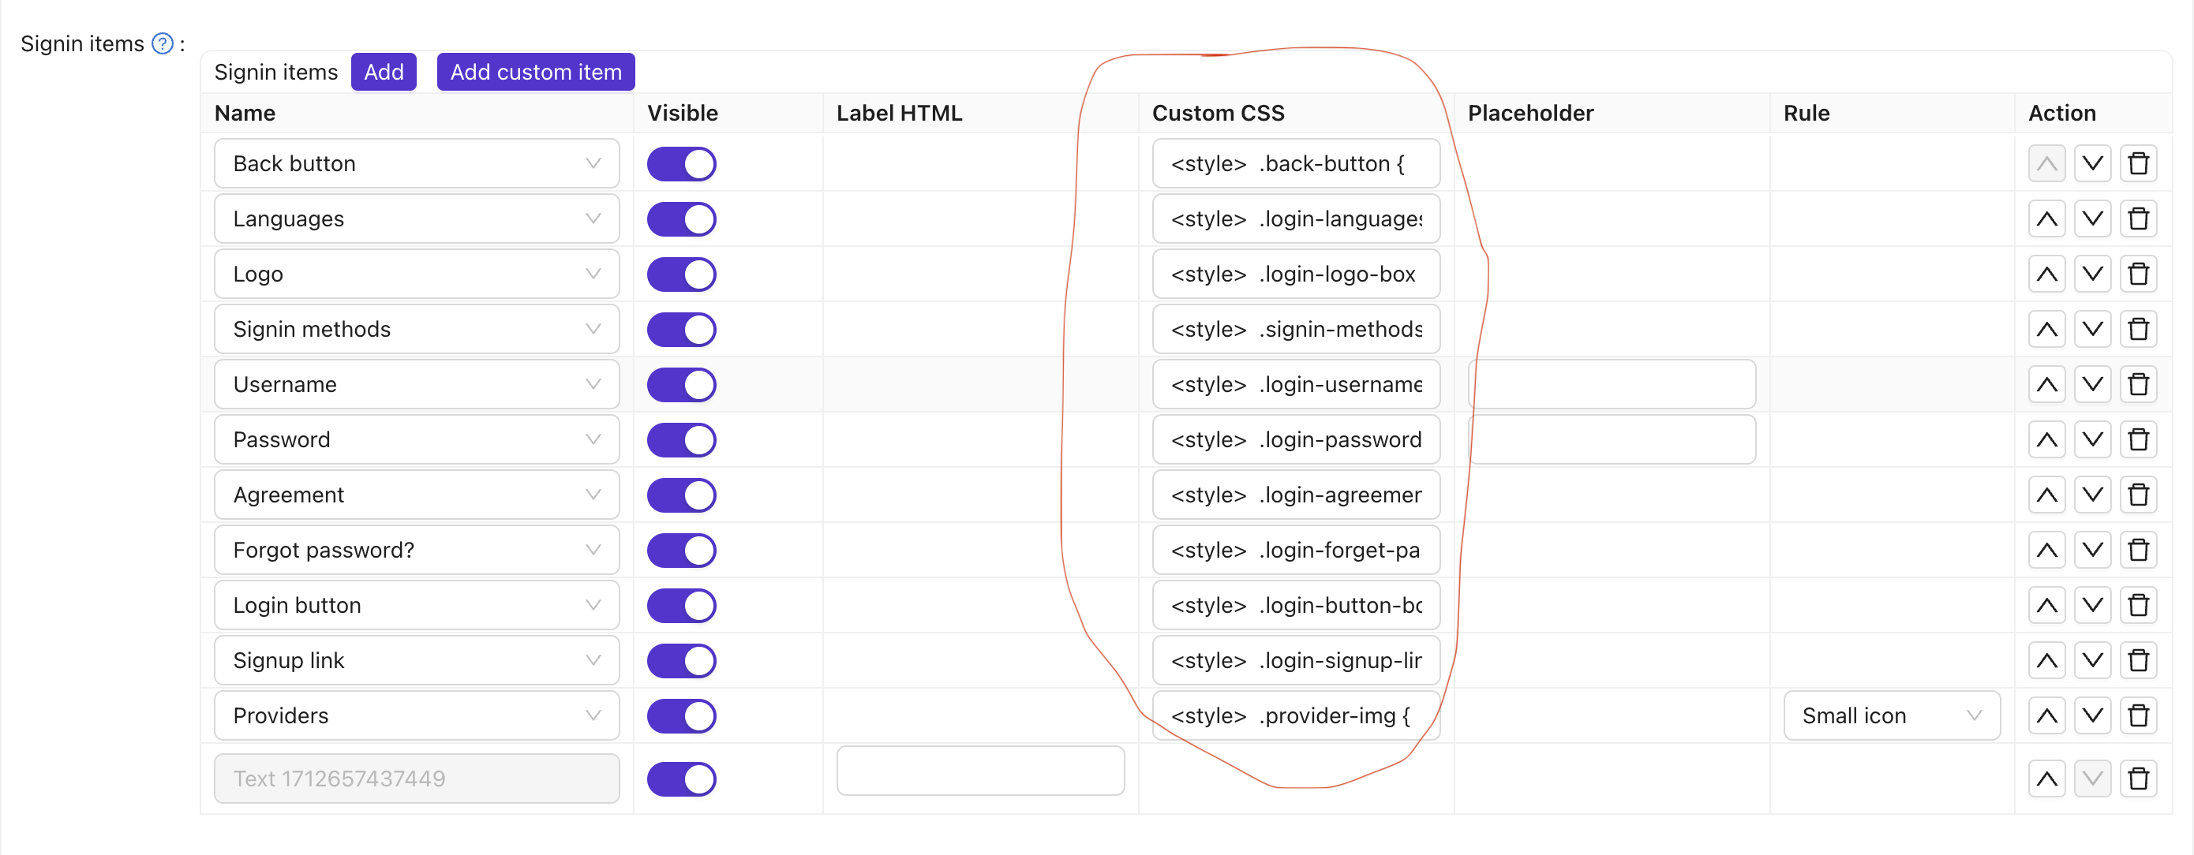Open the Password name dropdown
This screenshot has height=855, width=2194.
[x=417, y=440]
